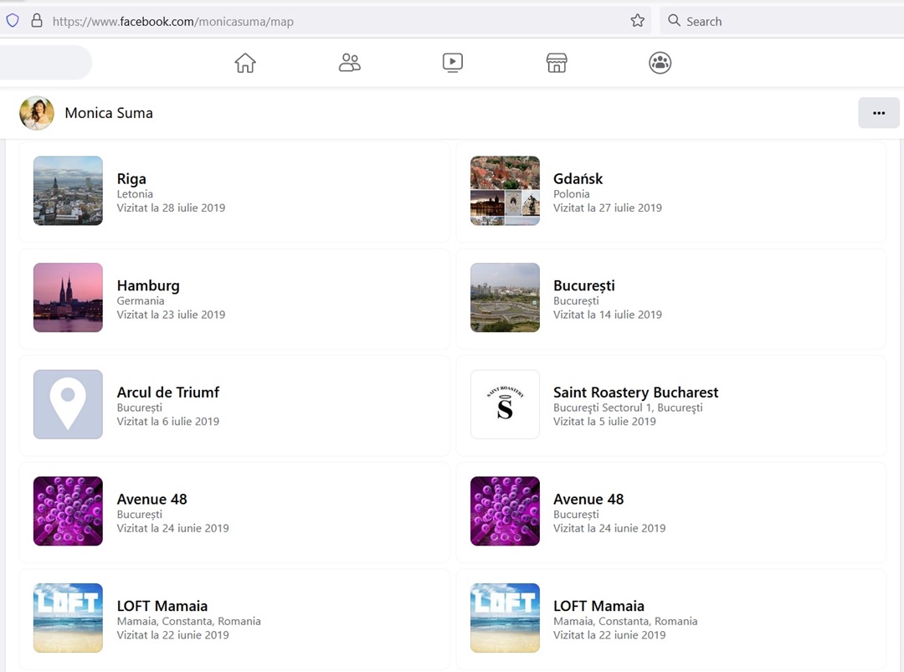Click the București city thumbnail
Screen dimensions: 904x672
tap(505, 298)
